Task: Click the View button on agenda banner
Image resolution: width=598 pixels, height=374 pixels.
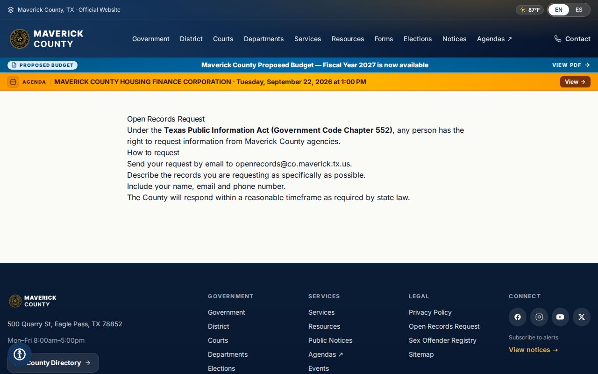Action: [575, 82]
